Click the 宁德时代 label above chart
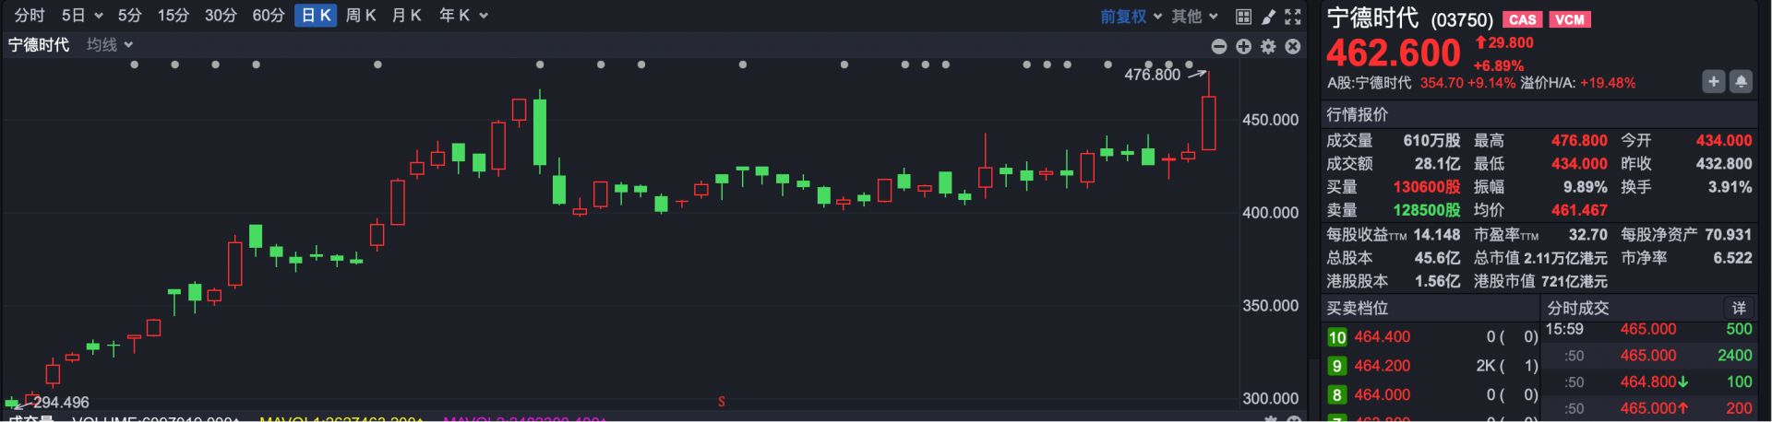Viewport: 1772px width, 422px height. pos(39,44)
